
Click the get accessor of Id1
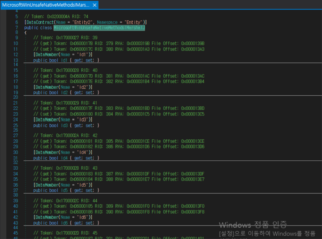[78, 60]
